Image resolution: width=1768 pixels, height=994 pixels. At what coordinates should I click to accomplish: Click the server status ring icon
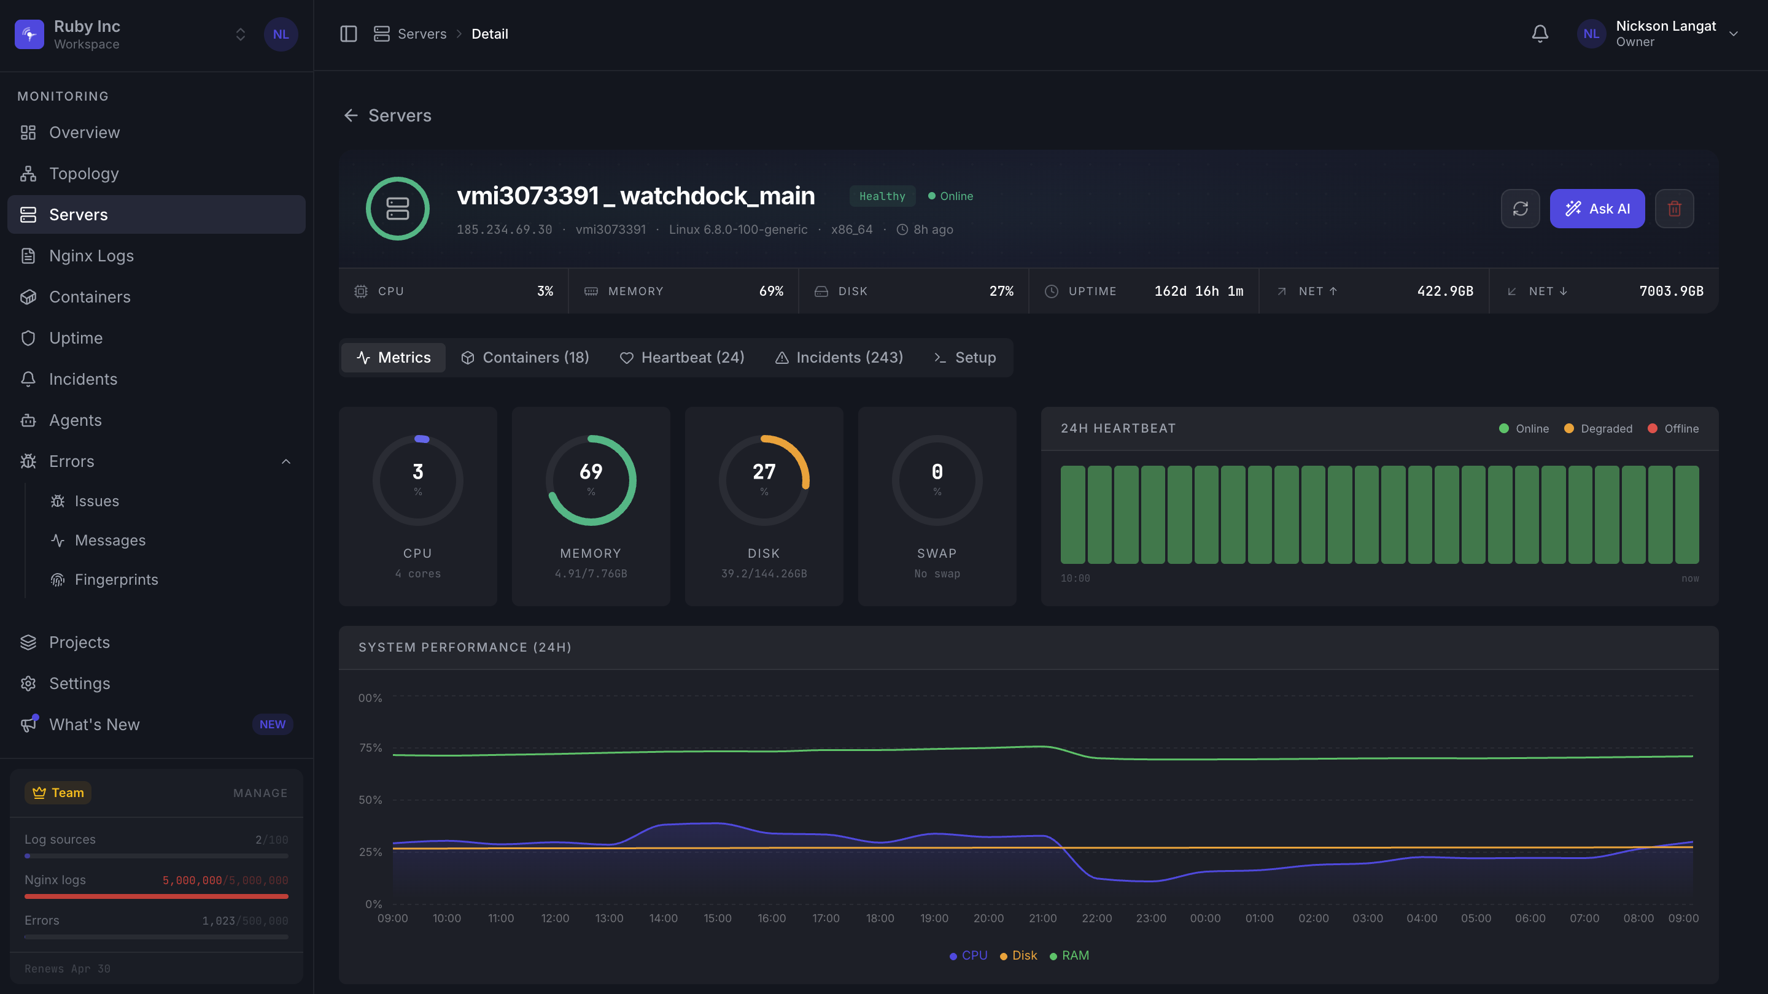(x=397, y=209)
